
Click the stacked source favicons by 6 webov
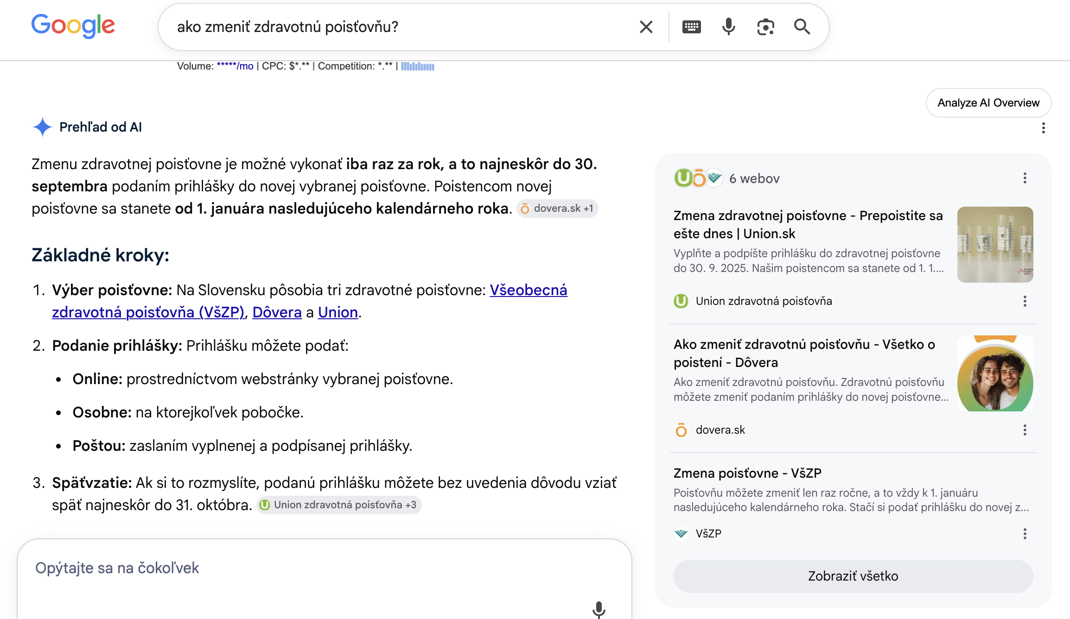(698, 178)
